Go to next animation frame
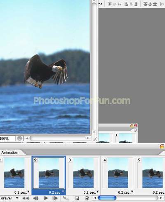This screenshot has height=202, width=165. pos(55,198)
